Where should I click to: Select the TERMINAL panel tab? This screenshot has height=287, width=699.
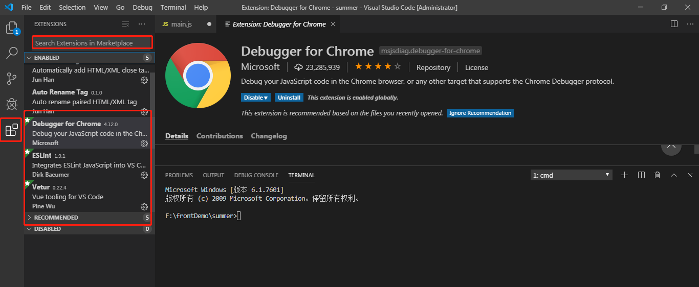(x=301, y=175)
